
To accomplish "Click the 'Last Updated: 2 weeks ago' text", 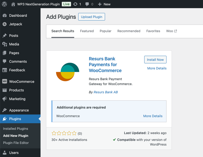I will [145, 133].
